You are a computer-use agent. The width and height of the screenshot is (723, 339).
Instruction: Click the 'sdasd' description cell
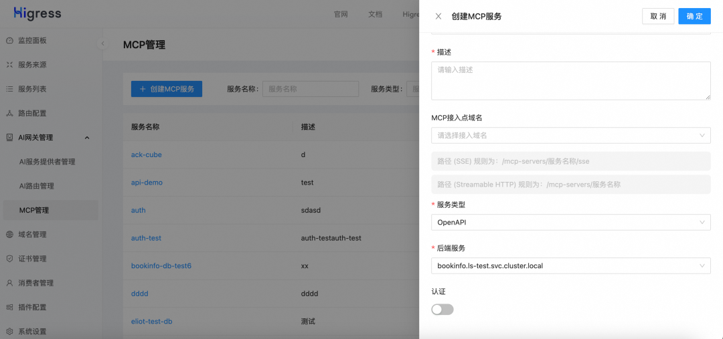coord(311,210)
